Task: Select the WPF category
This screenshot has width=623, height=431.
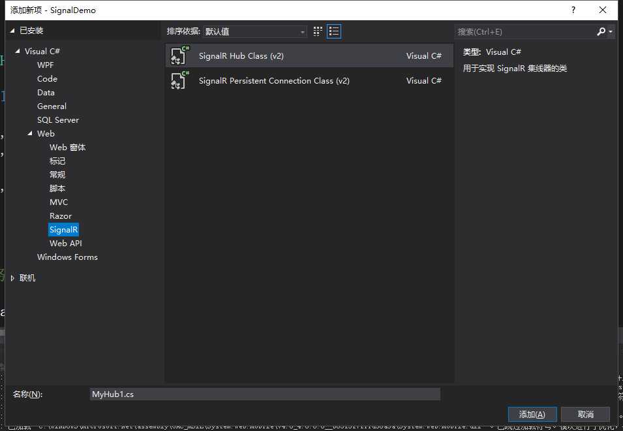Action: [45, 65]
